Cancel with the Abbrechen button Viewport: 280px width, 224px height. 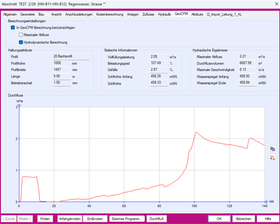pos(244,219)
